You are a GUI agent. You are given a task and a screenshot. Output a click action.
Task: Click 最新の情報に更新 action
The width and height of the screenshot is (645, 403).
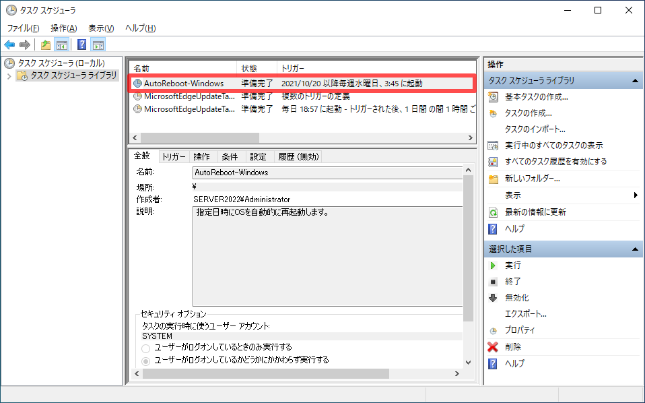point(535,212)
